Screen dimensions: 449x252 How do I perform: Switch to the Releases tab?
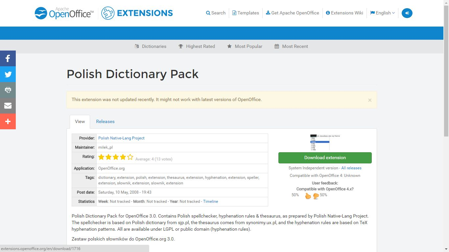pyautogui.click(x=105, y=121)
